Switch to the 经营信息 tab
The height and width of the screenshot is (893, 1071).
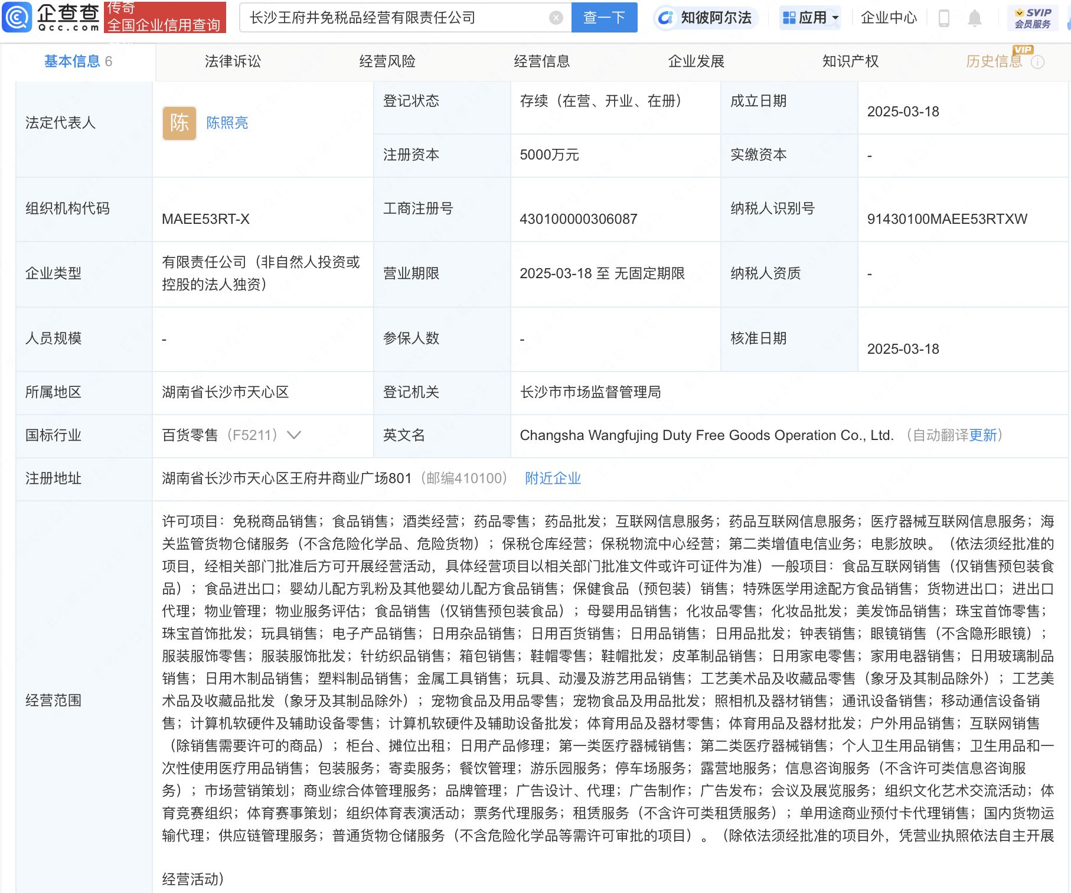click(541, 61)
